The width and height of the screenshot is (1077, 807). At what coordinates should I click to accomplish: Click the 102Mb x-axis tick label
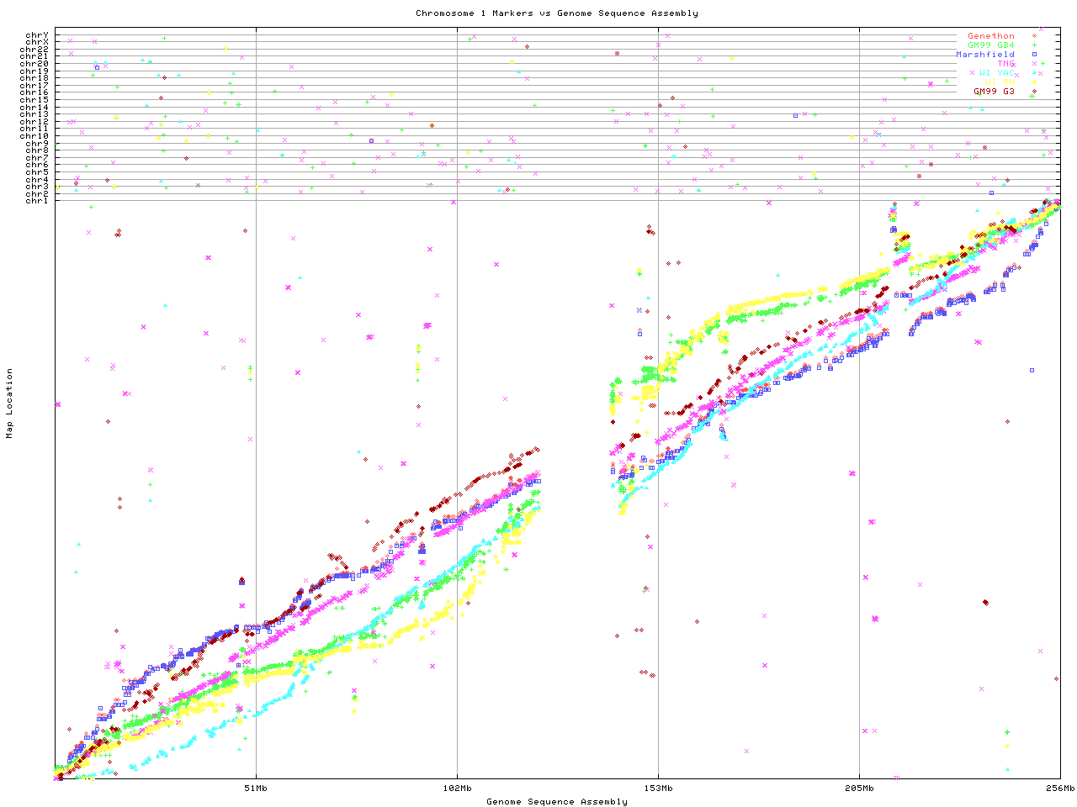click(457, 789)
